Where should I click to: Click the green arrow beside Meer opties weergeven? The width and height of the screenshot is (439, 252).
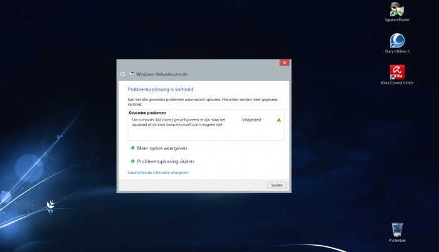pyautogui.click(x=132, y=148)
